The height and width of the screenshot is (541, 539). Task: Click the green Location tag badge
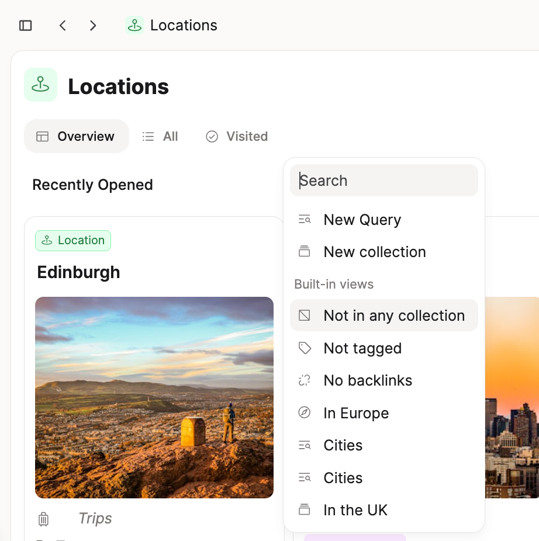pyautogui.click(x=73, y=241)
